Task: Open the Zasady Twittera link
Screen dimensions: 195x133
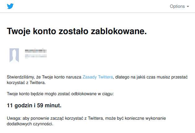Action: tap(98, 77)
